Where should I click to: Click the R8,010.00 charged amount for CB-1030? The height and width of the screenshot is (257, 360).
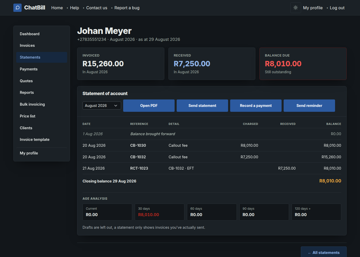coord(249,145)
